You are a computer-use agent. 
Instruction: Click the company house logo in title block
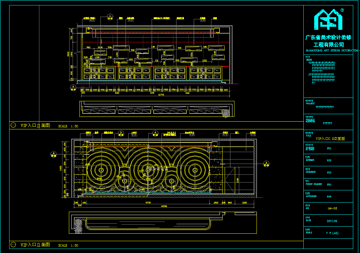click(328, 20)
